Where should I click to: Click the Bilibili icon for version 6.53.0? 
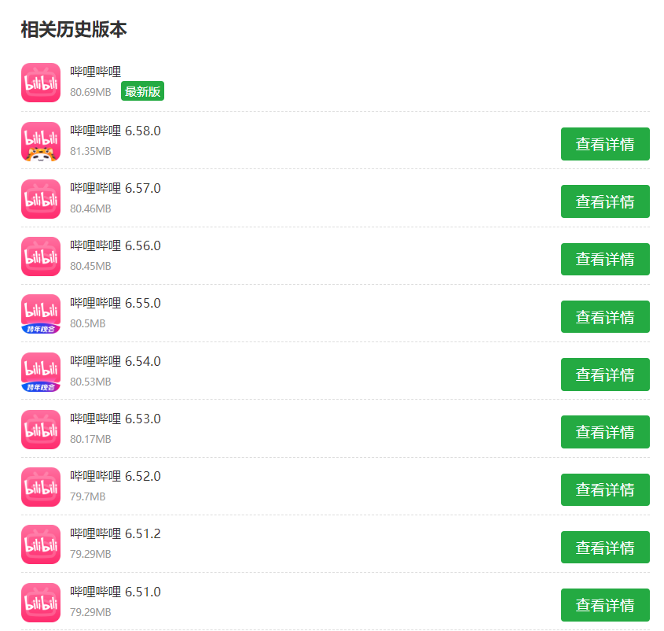[41, 430]
